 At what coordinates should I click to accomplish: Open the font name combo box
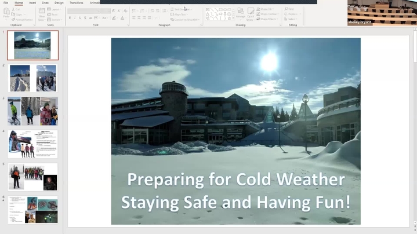click(x=88, y=10)
